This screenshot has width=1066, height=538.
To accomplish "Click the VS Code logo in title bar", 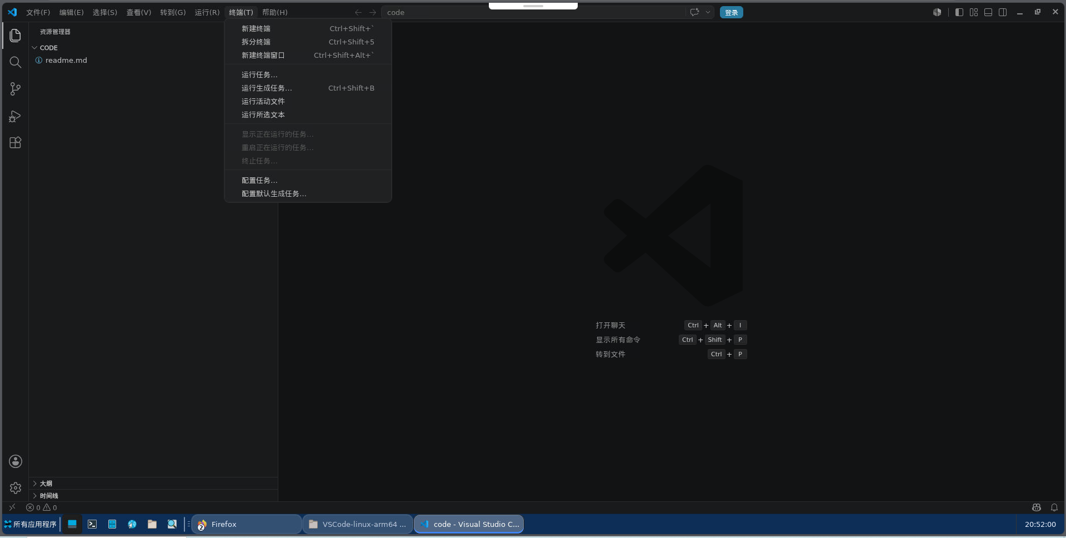I will click(12, 12).
